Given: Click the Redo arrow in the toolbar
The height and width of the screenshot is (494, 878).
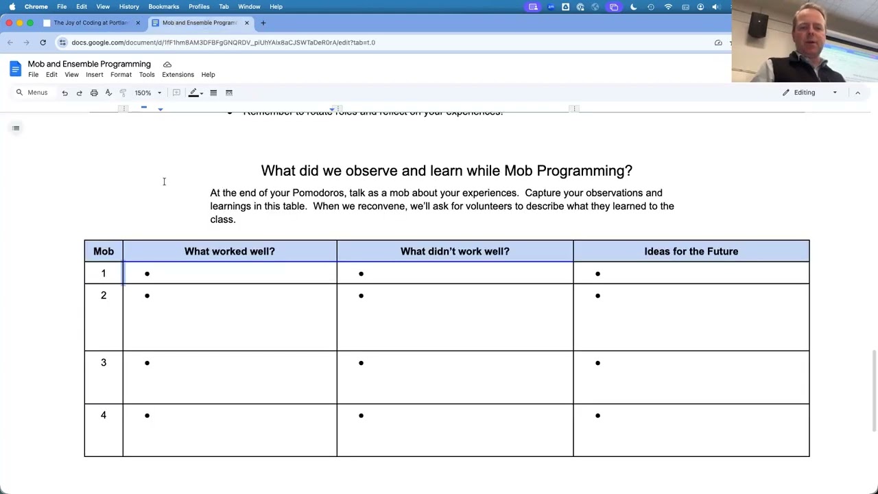Looking at the screenshot, I should (x=79, y=93).
